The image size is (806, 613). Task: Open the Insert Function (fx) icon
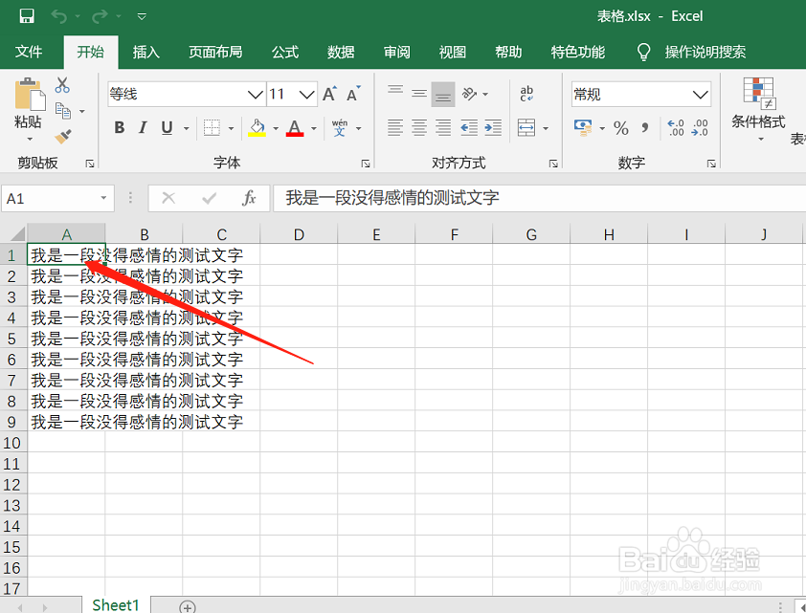point(247,198)
